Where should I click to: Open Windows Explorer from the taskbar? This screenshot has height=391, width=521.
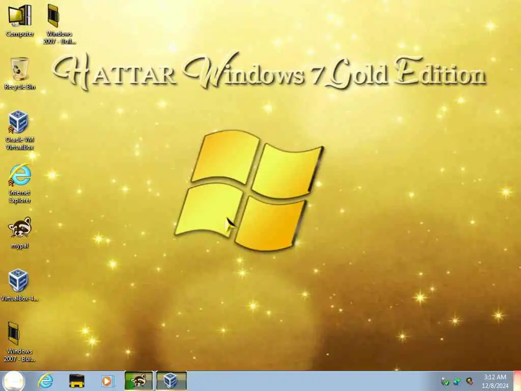[76, 381]
